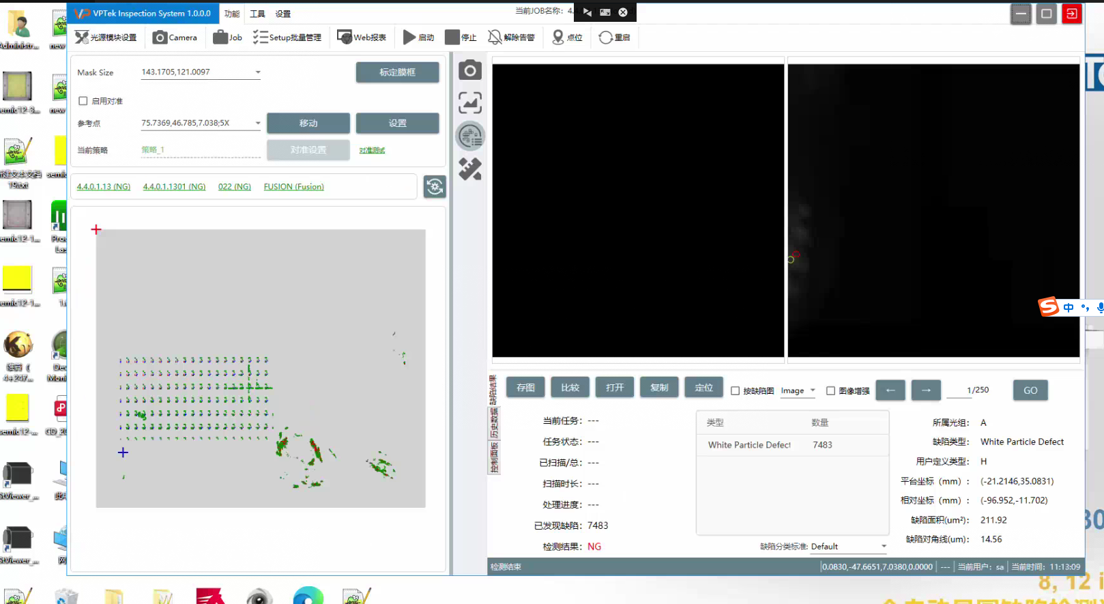Open 缺陷分类标准 Default dropdown
Image resolution: width=1104 pixels, height=604 pixels.
848,547
